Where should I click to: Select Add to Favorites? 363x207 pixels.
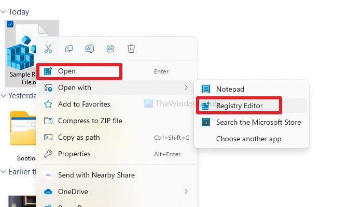click(x=117, y=104)
